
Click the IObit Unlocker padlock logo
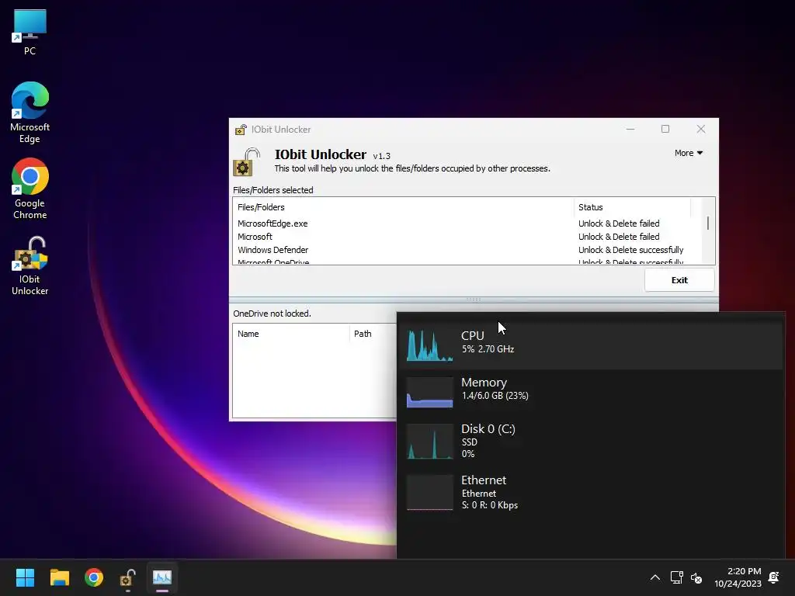(x=247, y=161)
